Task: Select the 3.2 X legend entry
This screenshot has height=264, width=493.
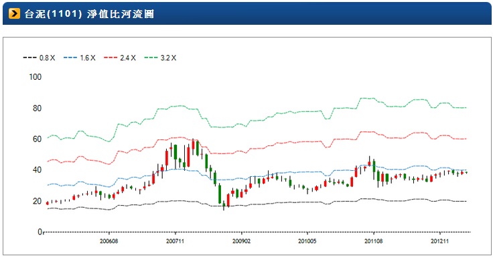Action: tap(160, 58)
